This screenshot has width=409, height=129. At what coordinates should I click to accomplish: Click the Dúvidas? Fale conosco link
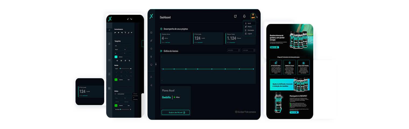245,112
